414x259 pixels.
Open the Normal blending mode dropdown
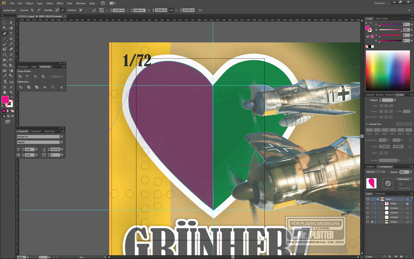pyautogui.click(x=375, y=172)
